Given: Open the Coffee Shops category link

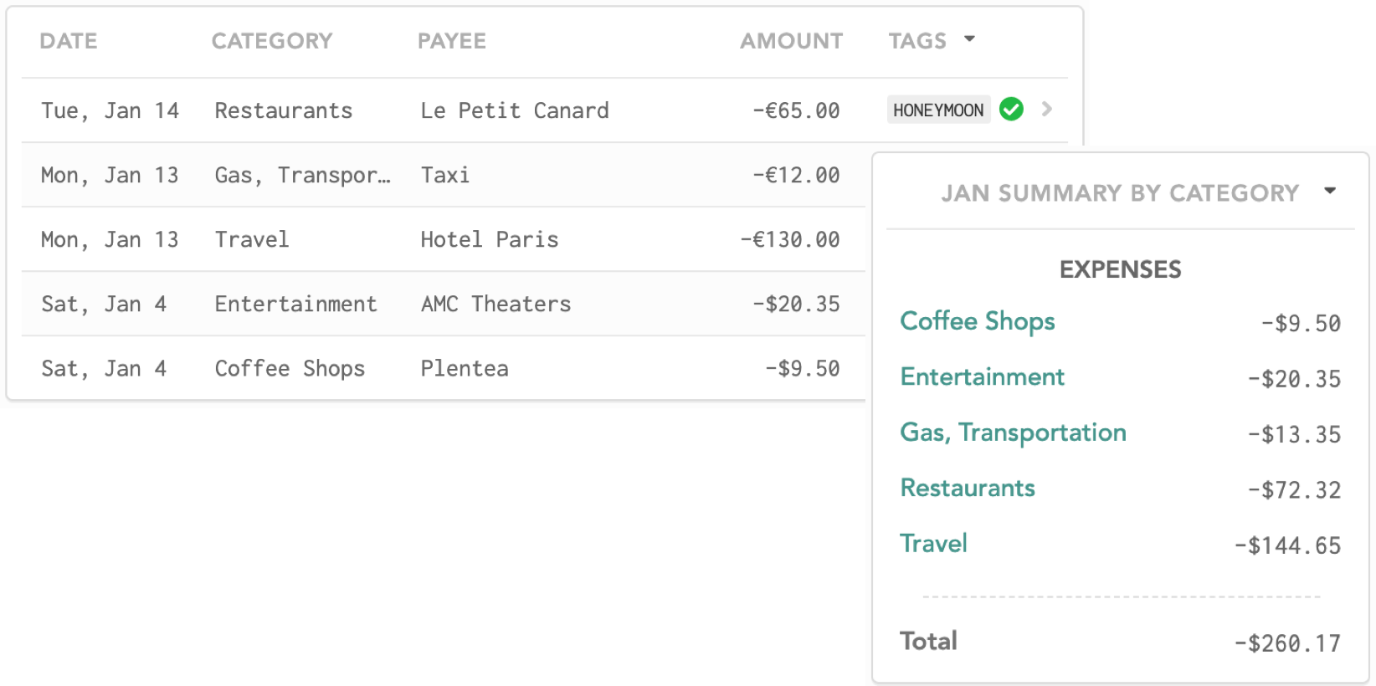Looking at the screenshot, I should tap(977, 321).
